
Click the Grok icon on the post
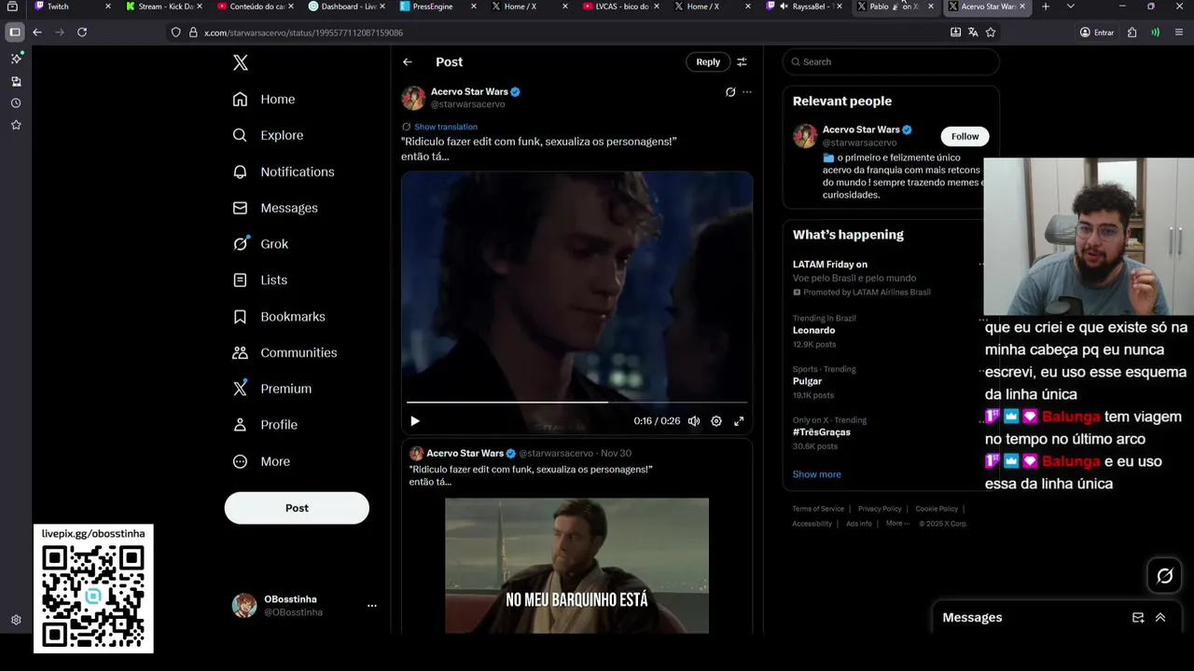pyautogui.click(x=730, y=92)
